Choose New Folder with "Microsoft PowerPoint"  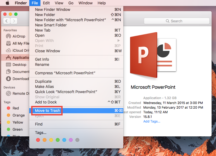pos(76,20)
